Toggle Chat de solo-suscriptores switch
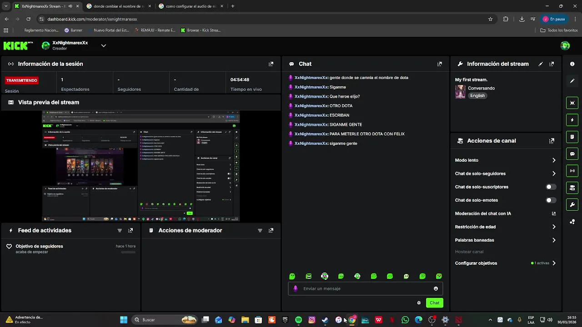Viewport: 582px width, 327px height. click(x=551, y=187)
